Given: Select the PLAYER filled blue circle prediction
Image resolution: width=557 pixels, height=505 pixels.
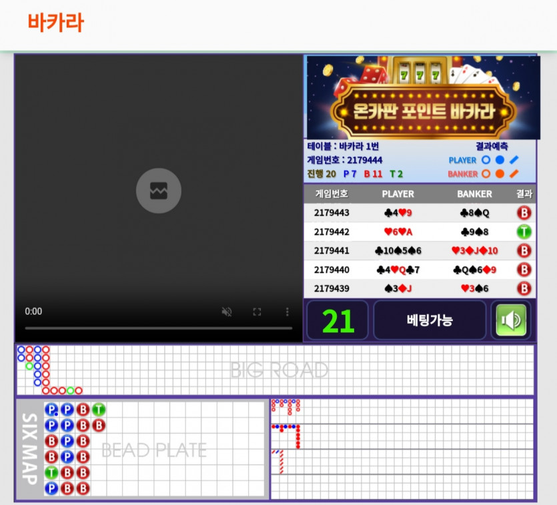Looking at the screenshot, I should pos(500,160).
